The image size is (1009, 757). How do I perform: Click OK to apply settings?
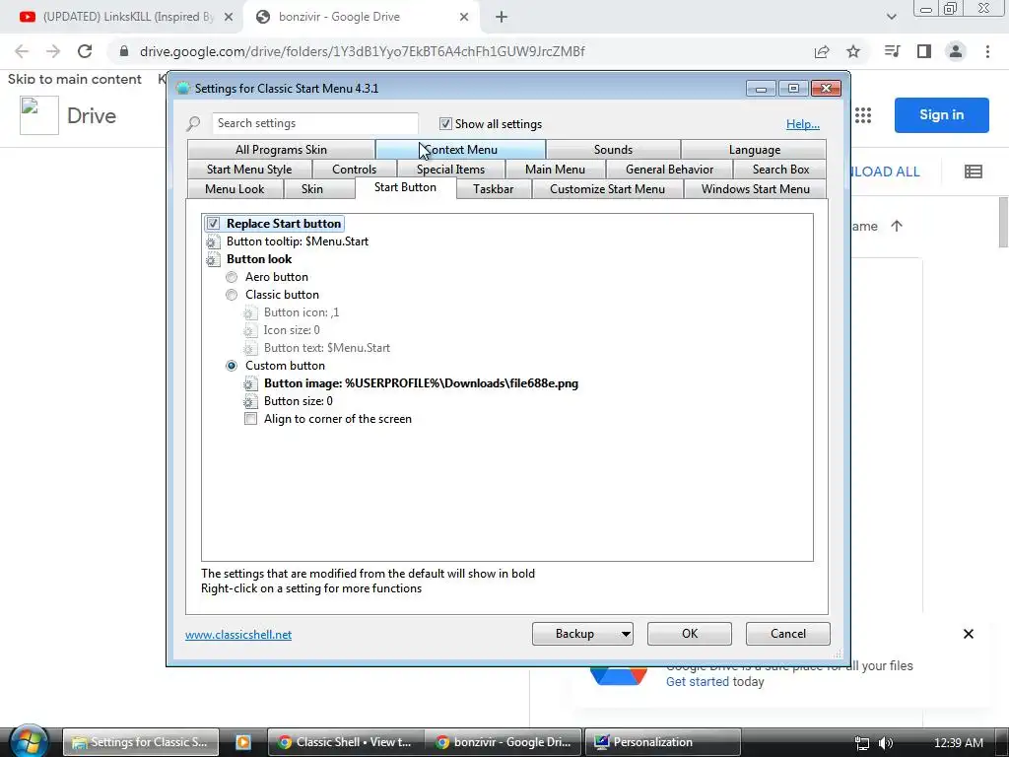[x=689, y=634]
